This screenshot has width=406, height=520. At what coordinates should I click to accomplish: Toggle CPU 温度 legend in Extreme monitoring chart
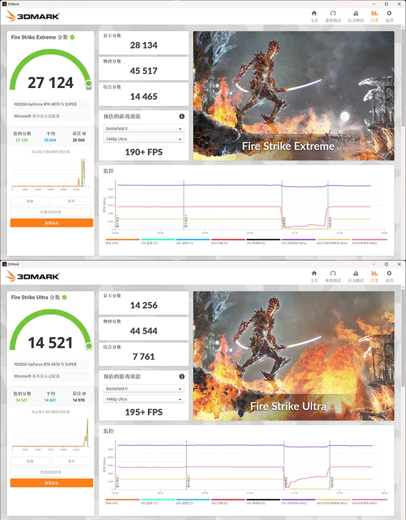coord(158,241)
